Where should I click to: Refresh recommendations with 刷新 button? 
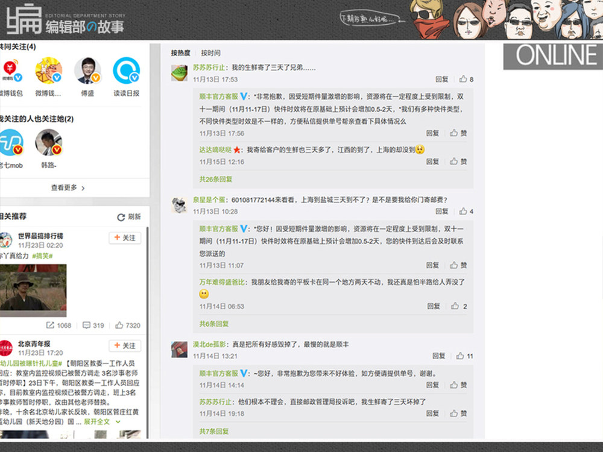click(x=129, y=217)
